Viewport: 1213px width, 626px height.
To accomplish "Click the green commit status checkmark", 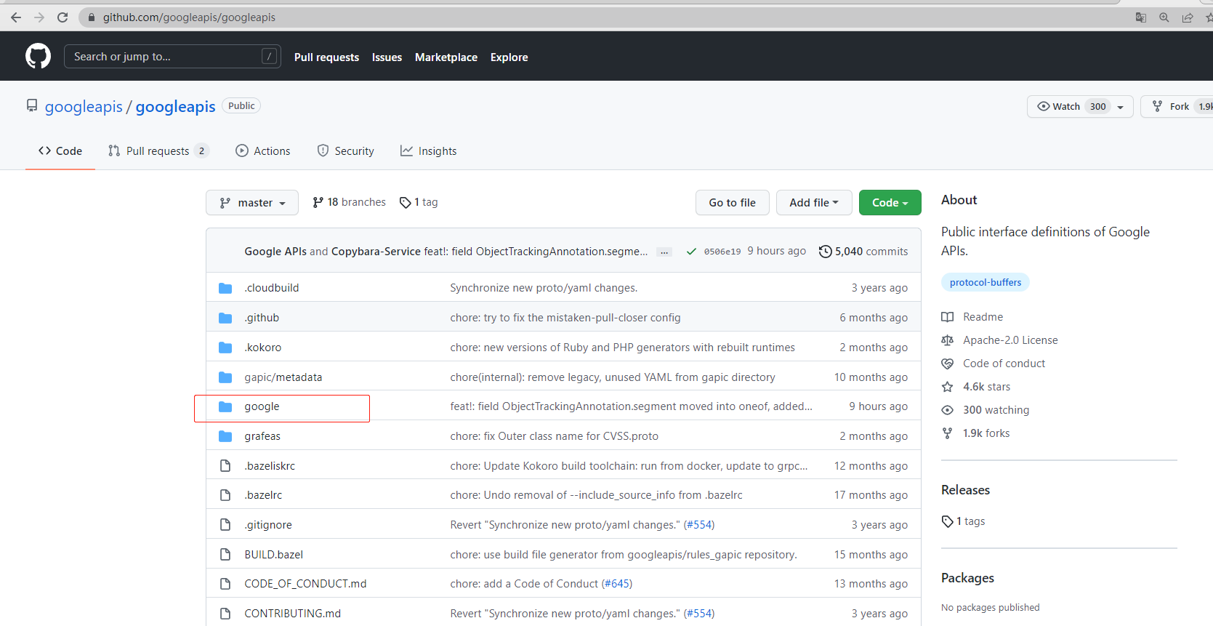I will [x=691, y=252].
